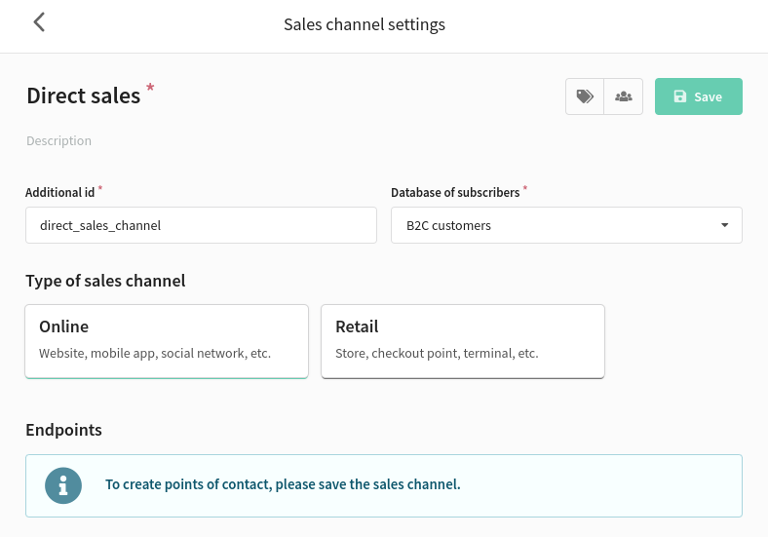Focus the Description placeholder field
The width and height of the screenshot is (768, 537).
58,140
